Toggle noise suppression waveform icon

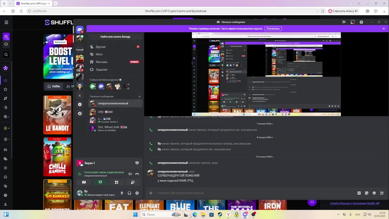pos(130,174)
